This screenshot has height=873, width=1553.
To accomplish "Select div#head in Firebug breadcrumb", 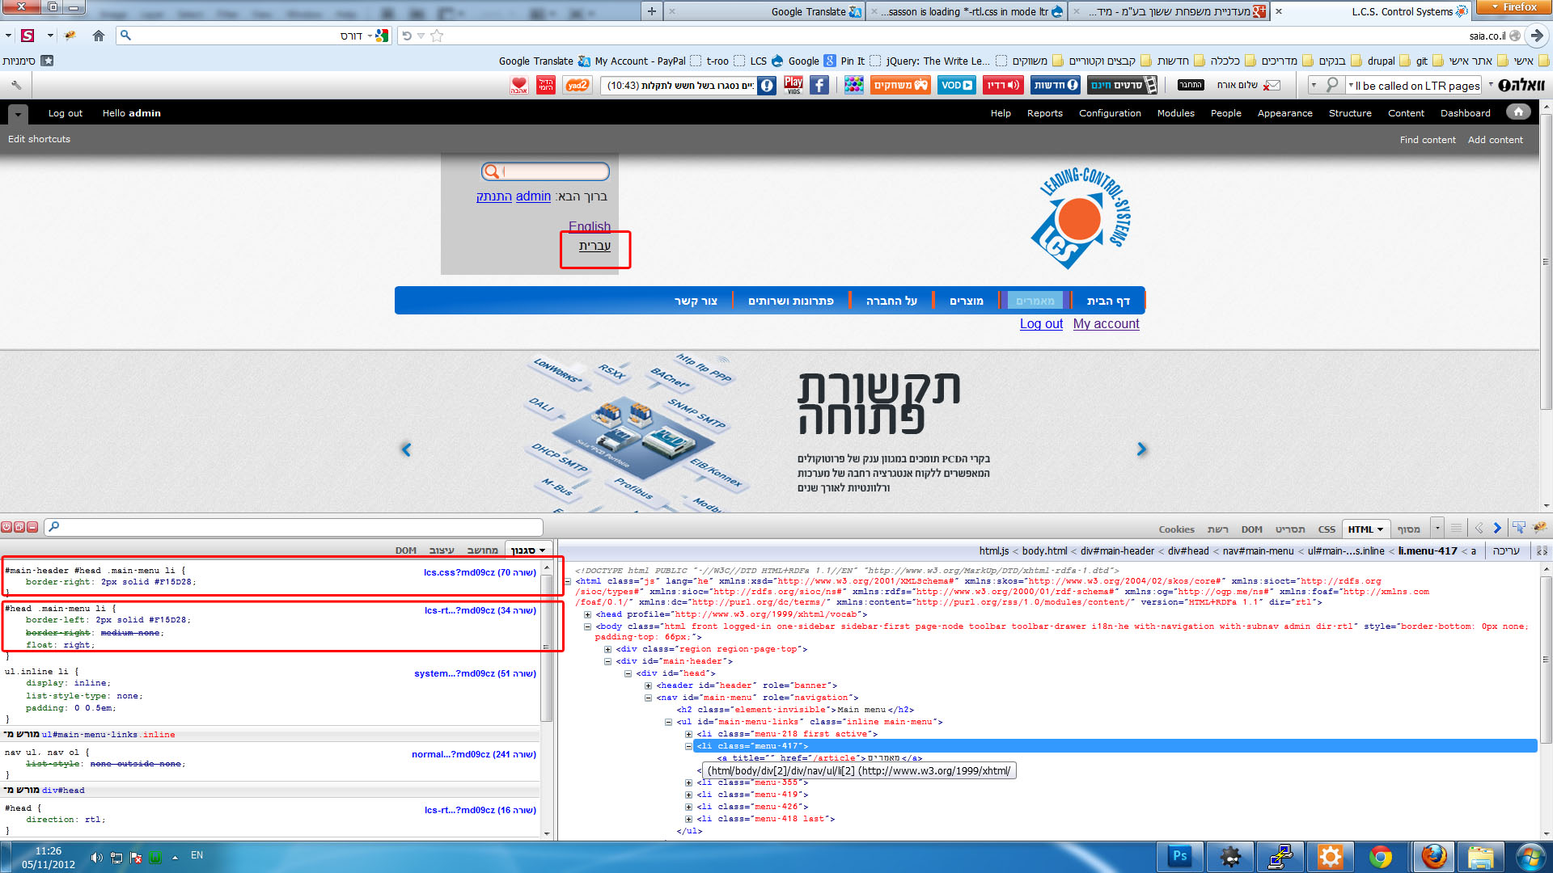I will [x=1187, y=550].
